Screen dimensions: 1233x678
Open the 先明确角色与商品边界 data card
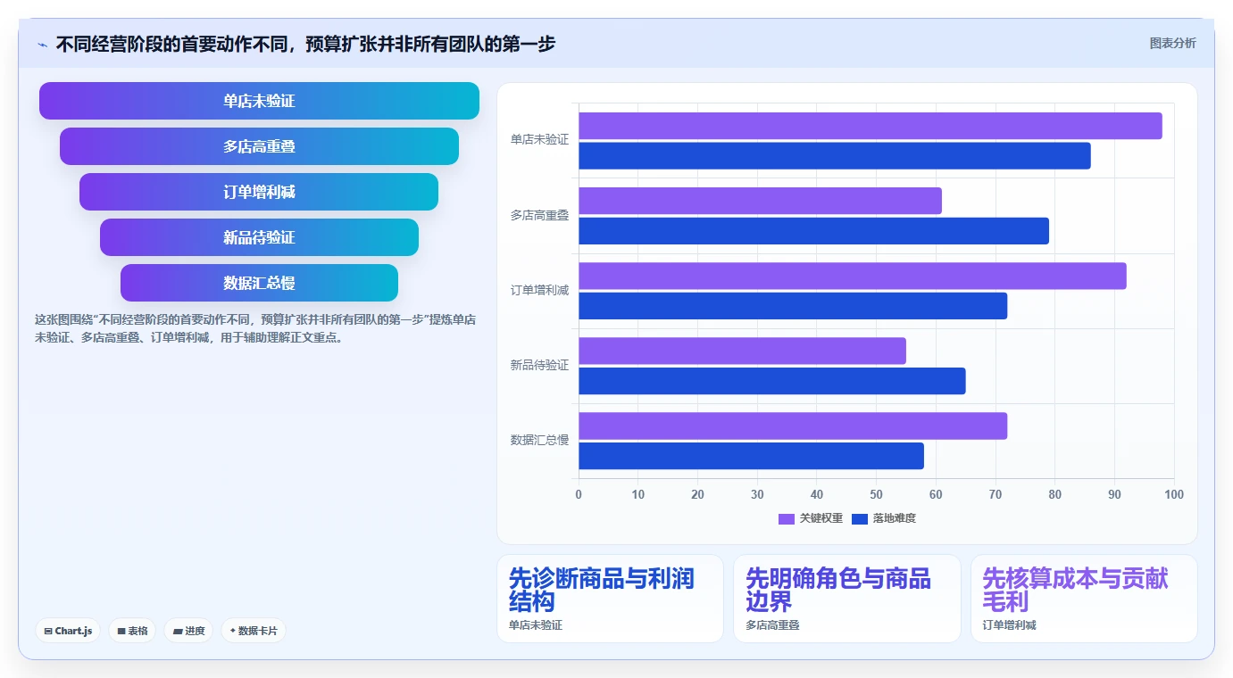846,599
